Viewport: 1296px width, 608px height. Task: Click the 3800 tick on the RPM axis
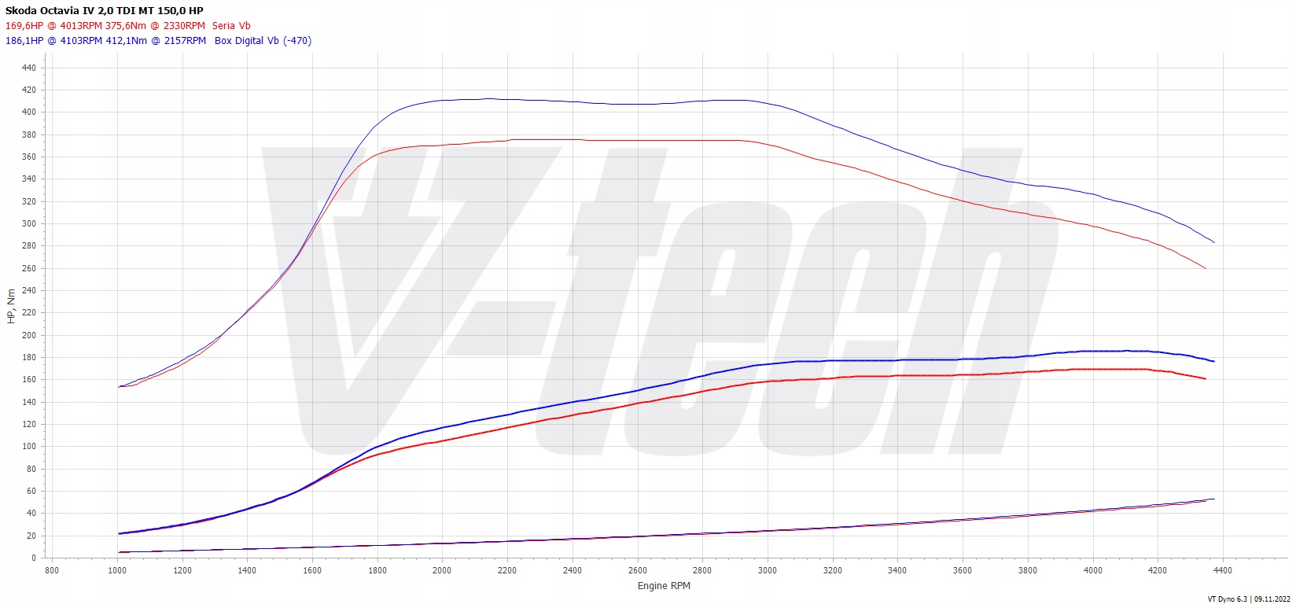tap(1028, 570)
